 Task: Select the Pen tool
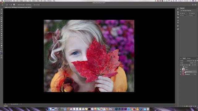coord(2,37)
